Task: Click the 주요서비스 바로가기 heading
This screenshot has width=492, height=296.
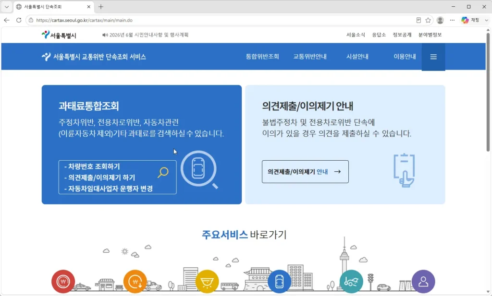Action: (244, 234)
